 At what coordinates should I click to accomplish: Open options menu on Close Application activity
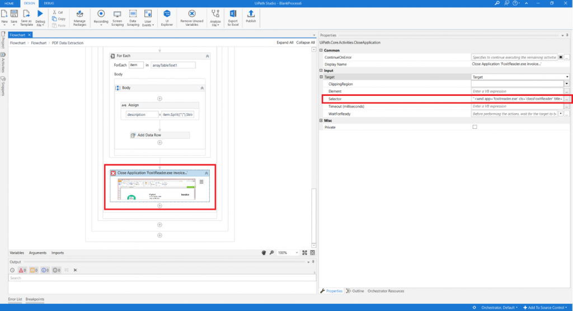[x=201, y=182]
